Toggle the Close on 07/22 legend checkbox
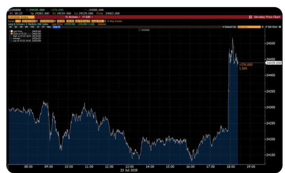Image resolution: width=285 pixels, height=173 pixels. click(12, 34)
